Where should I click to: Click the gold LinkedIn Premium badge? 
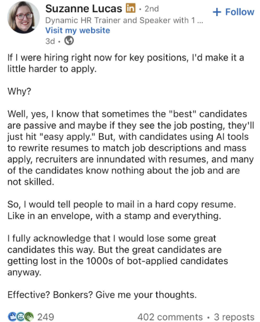[131, 8]
